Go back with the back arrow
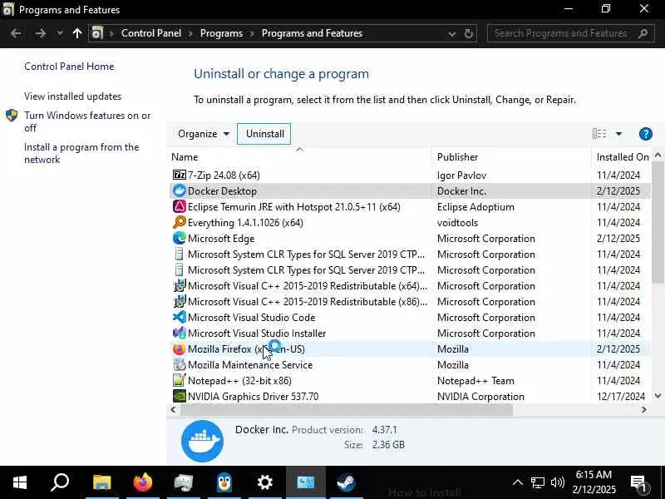This screenshot has height=499, width=665. point(16,33)
